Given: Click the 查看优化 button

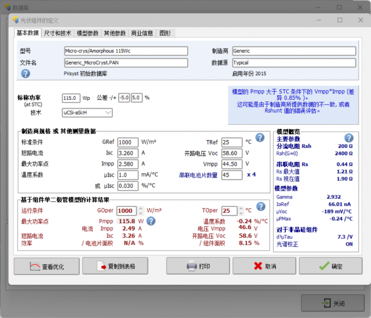Looking at the screenshot, I should click(46, 266).
